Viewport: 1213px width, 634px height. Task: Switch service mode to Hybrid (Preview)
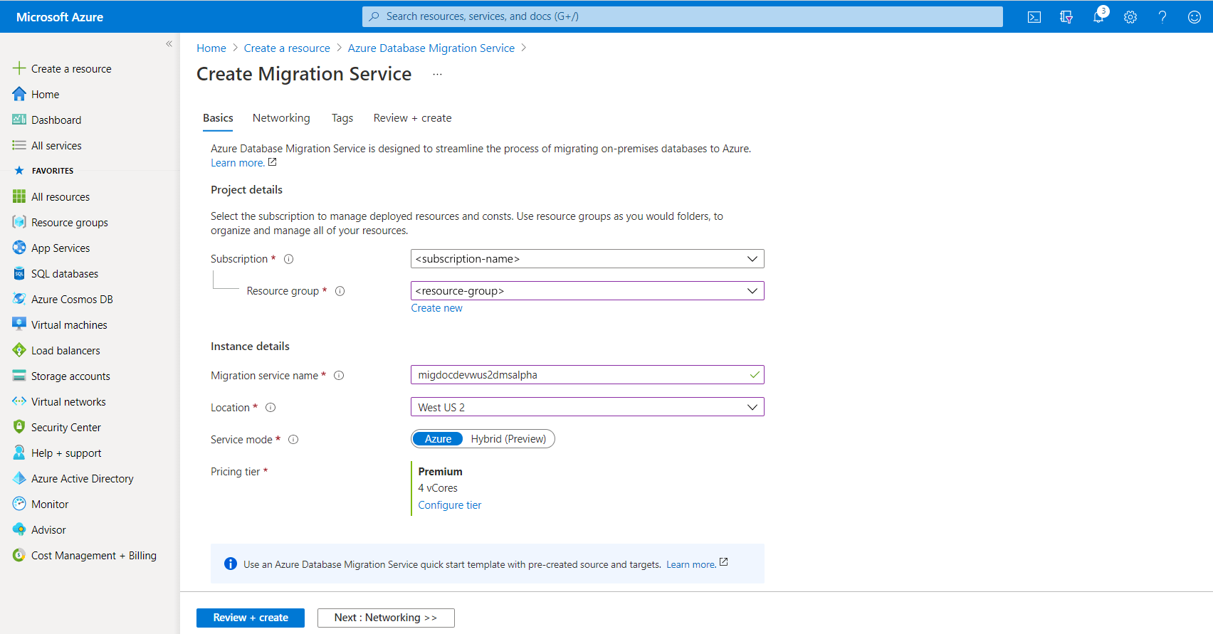tap(508, 439)
